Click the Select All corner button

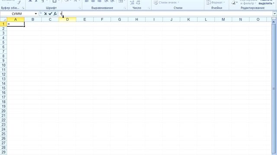(x=3, y=19)
